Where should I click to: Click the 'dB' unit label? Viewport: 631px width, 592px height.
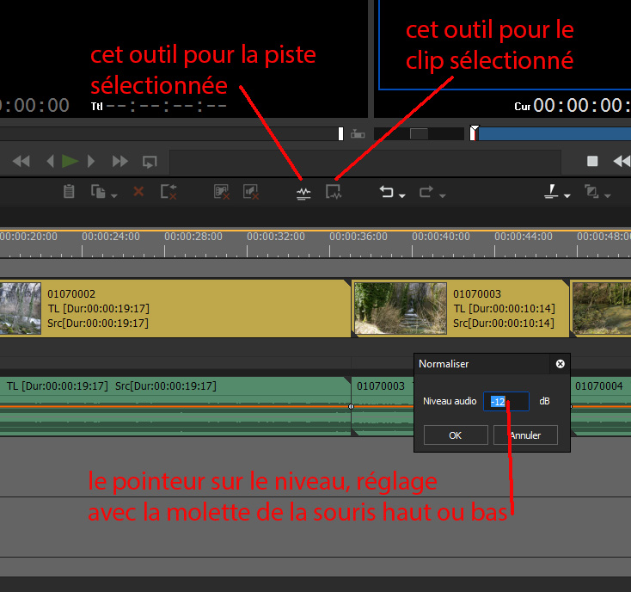tap(544, 401)
